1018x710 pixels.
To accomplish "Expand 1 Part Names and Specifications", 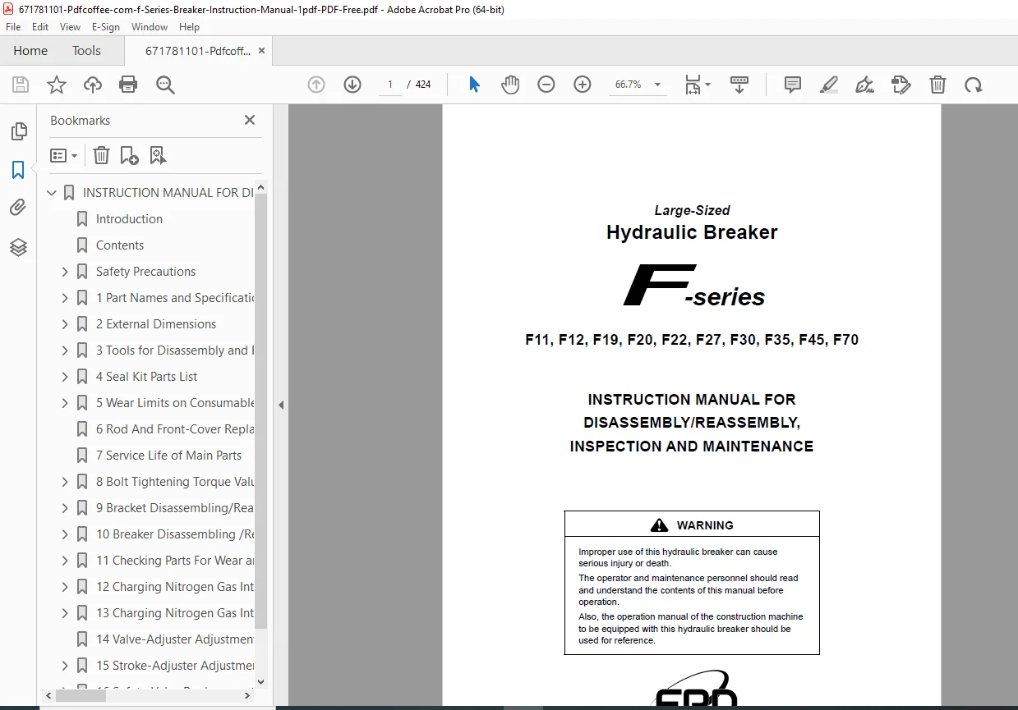I will [x=65, y=298].
